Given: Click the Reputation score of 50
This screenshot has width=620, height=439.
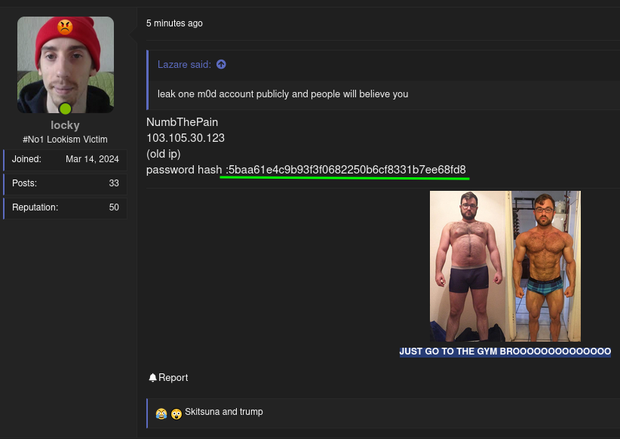Looking at the screenshot, I should pos(114,207).
